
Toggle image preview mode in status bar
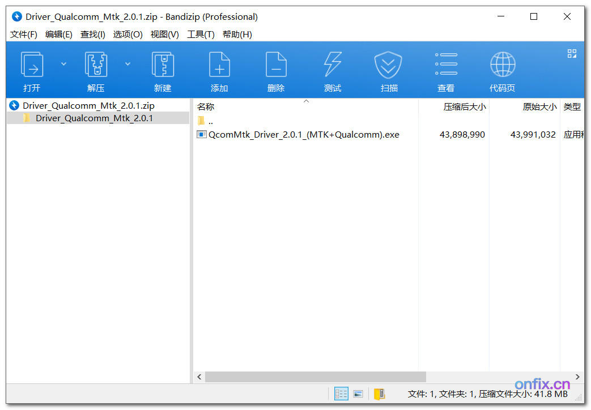pos(358,394)
